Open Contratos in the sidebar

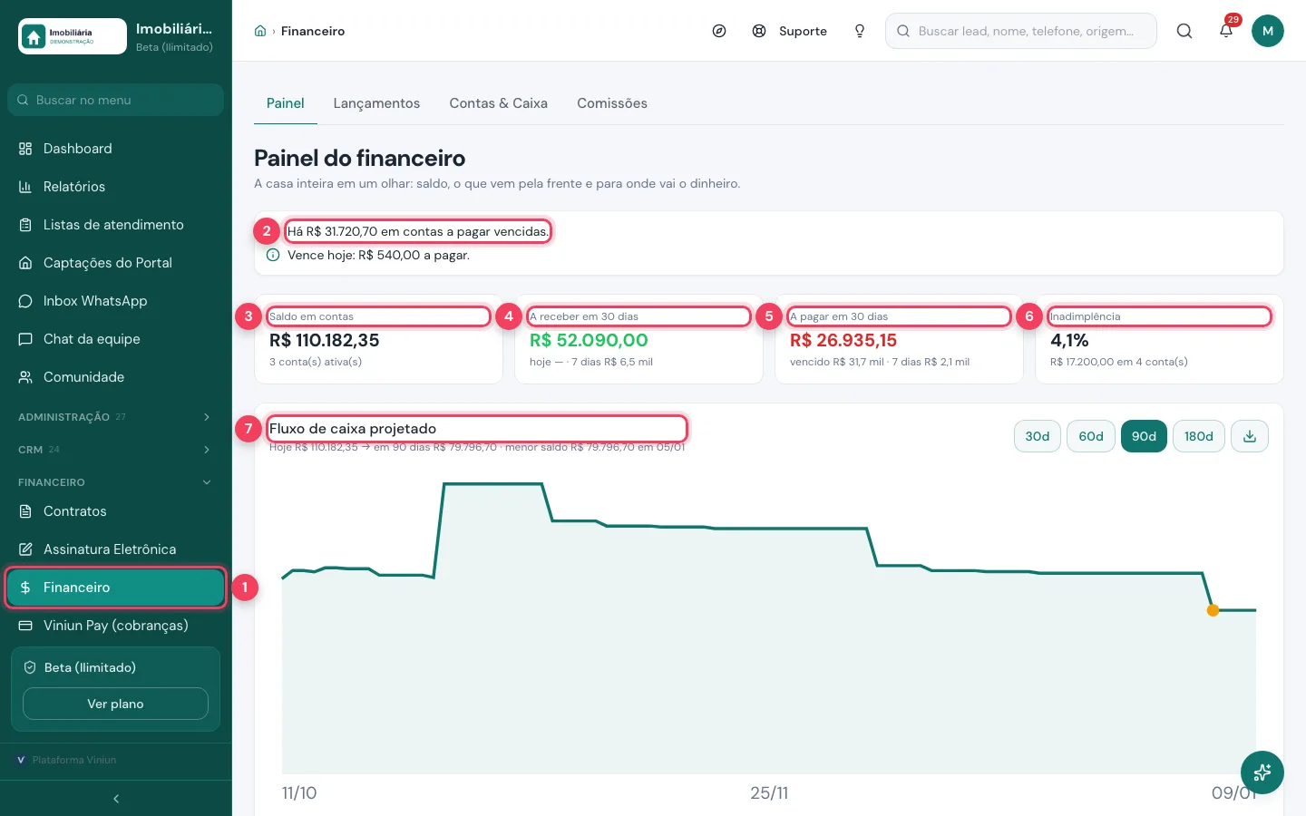116,511
